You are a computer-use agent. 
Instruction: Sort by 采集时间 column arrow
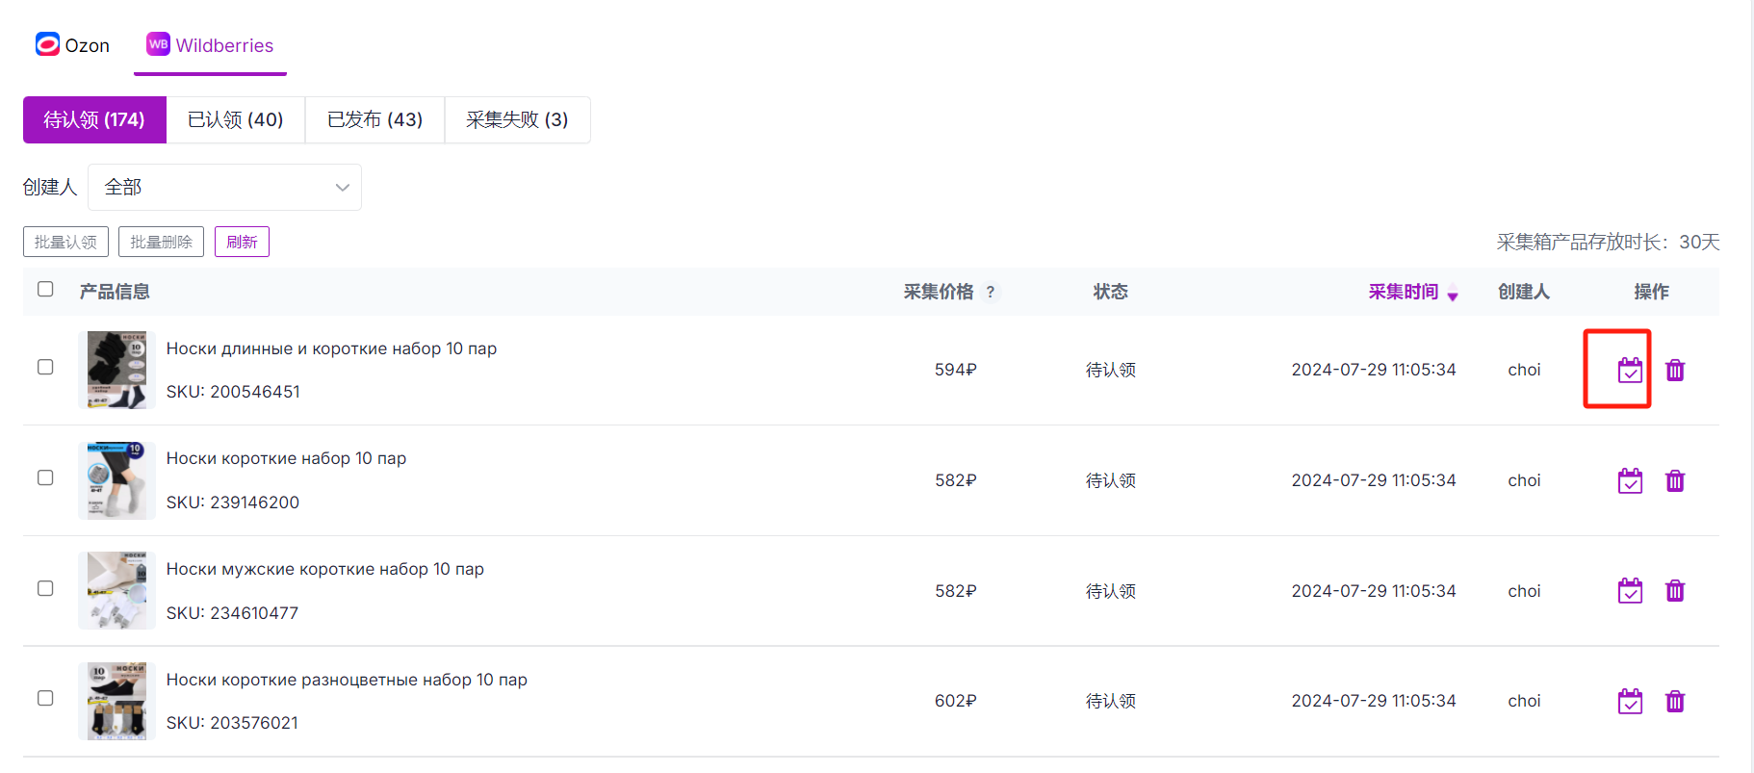1453,295
